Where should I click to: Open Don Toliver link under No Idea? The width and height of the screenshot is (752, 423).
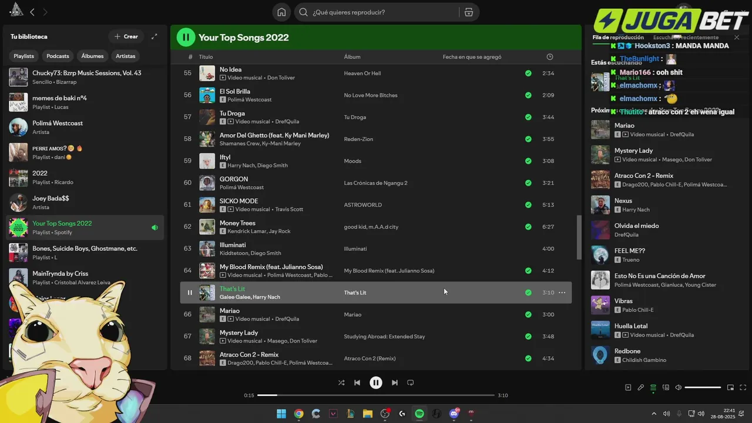coord(281,78)
